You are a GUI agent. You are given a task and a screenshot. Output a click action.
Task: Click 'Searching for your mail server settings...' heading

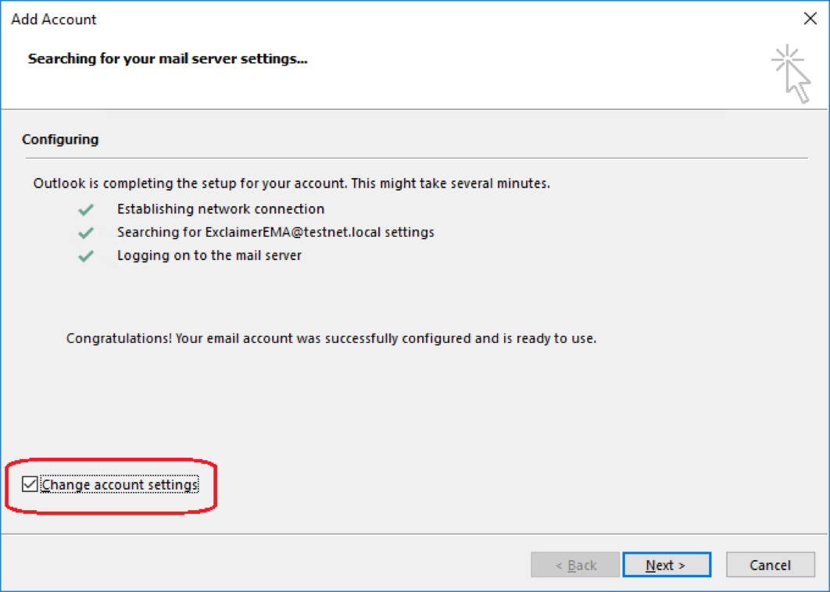click(x=168, y=59)
